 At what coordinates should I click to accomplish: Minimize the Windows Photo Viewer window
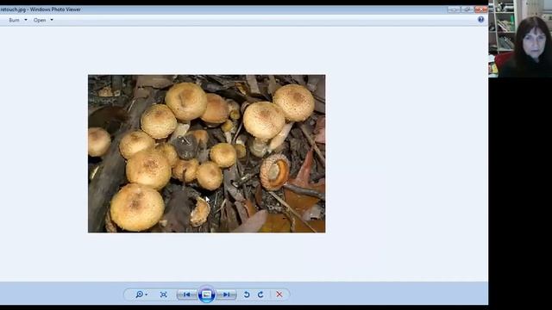(455, 9)
